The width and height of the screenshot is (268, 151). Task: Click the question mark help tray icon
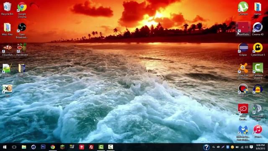pyautogui.click(x=206, y=147)
